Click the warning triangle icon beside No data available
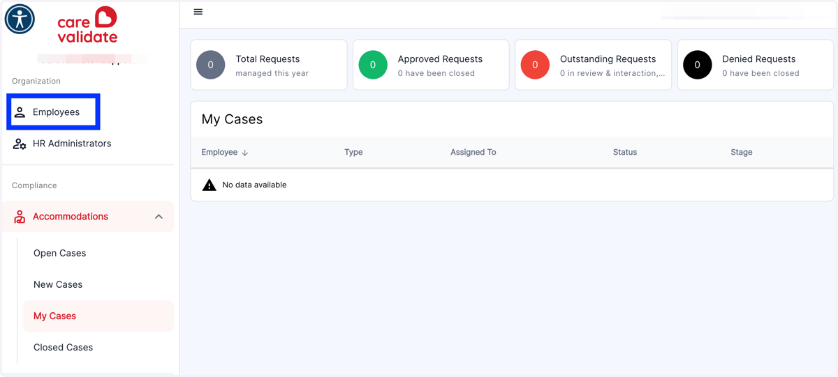838x377 pixels. tap(209, 185)
